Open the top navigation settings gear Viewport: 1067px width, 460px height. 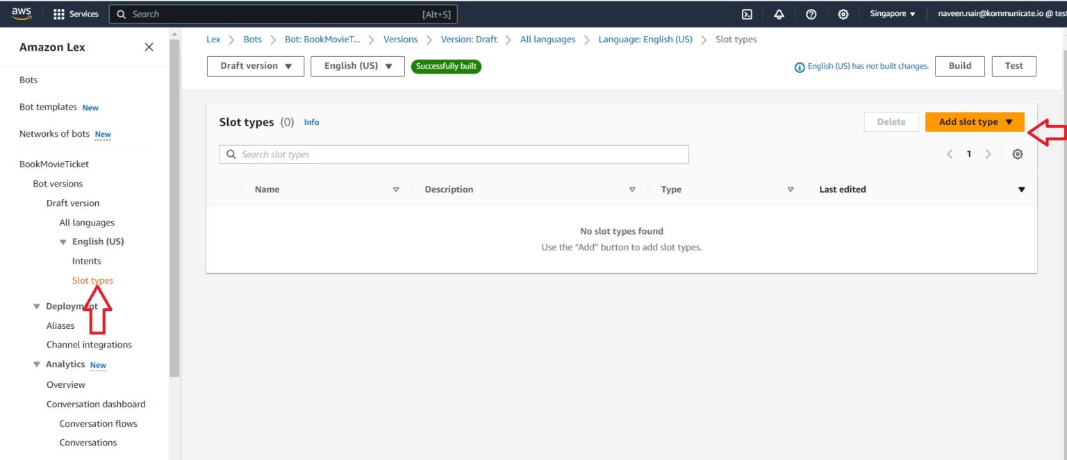[x=843, y=14]
